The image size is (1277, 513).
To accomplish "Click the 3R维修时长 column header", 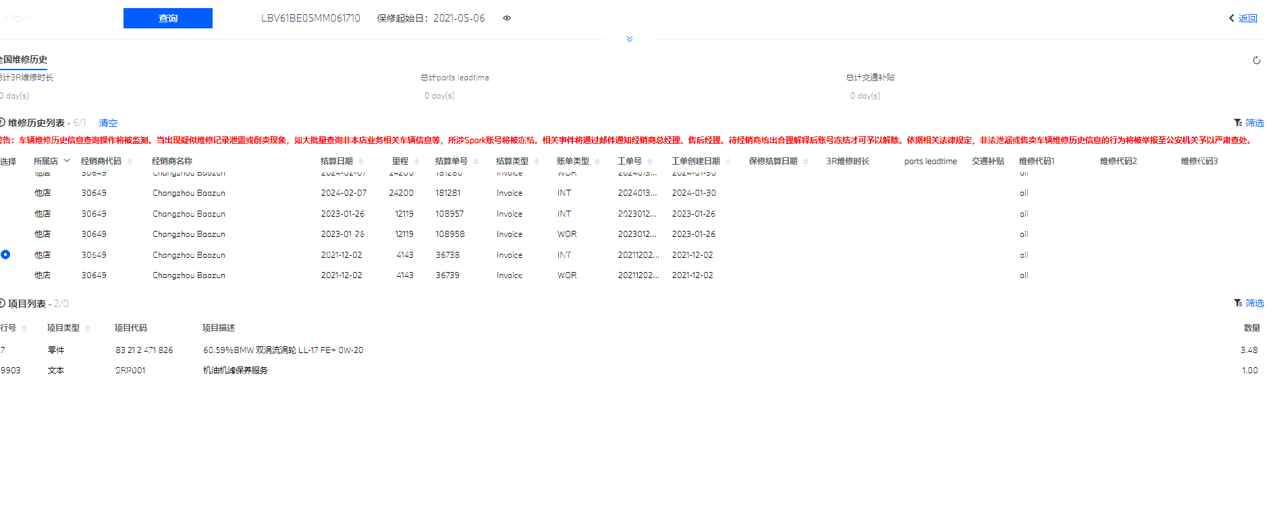I will (848, 161).
